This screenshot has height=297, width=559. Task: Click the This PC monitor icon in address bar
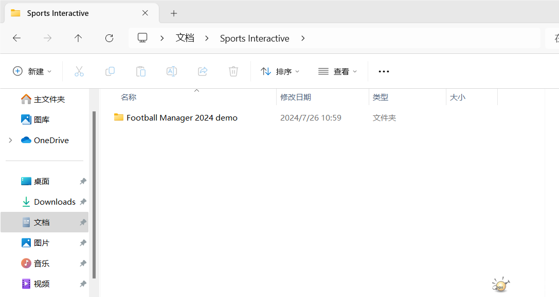142,38
